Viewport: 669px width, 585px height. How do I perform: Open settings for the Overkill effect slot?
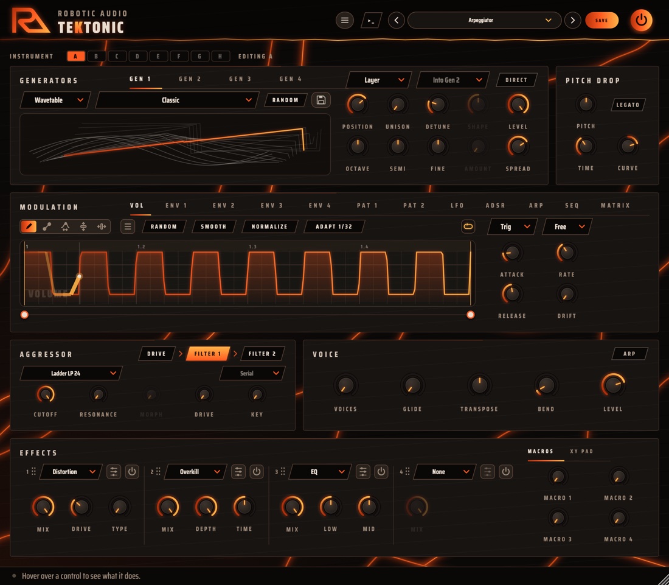click(x=238, y=471)
